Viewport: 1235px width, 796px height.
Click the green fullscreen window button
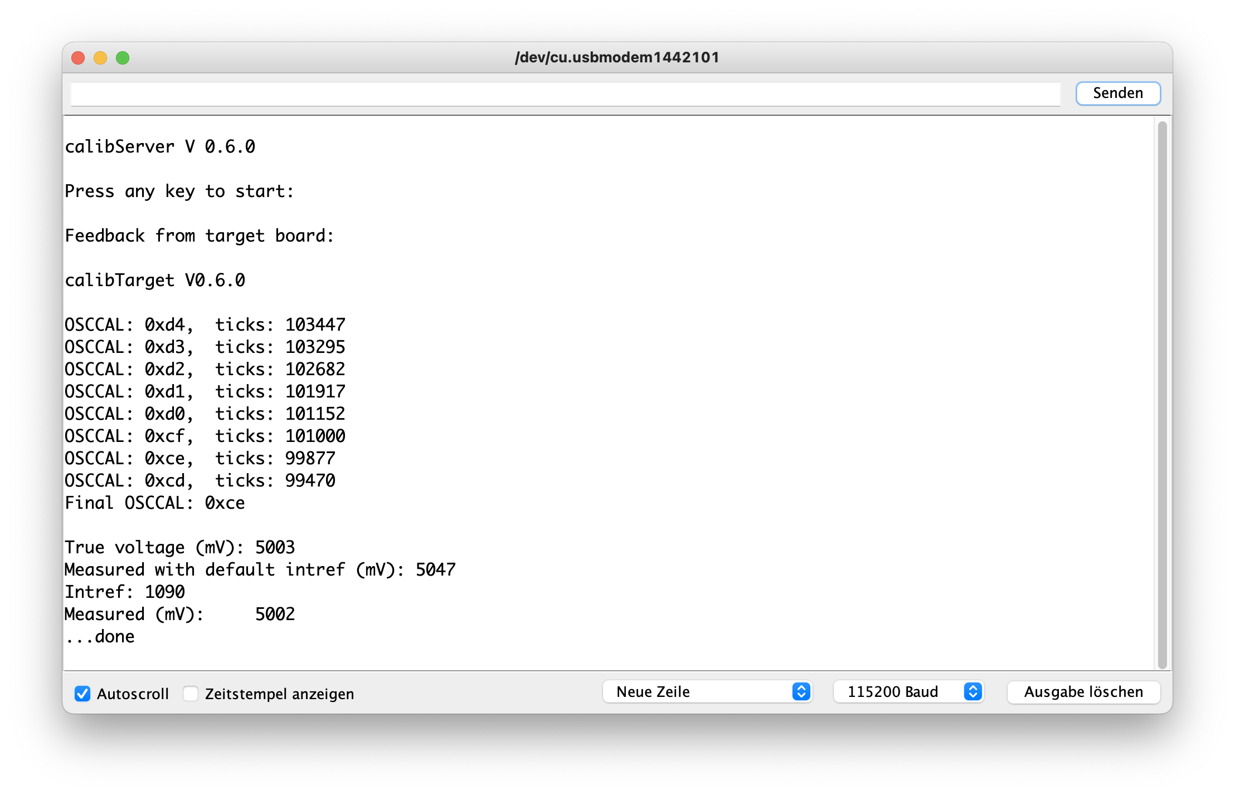pos(123,58)
